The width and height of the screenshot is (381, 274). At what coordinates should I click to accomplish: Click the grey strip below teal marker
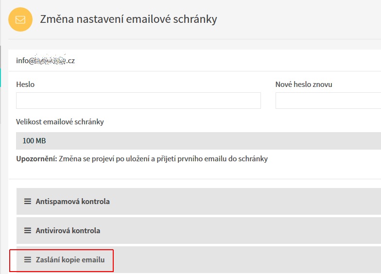point(0,105)
